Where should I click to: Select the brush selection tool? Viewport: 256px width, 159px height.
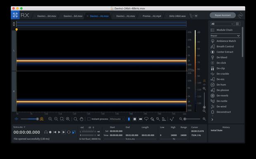coord(152,119)
